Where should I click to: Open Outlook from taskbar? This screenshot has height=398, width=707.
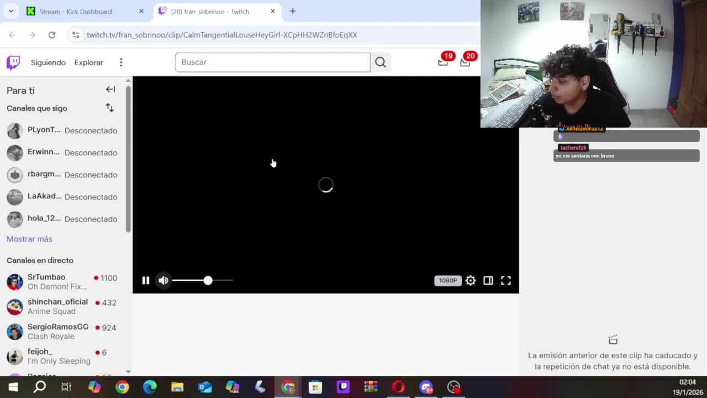(205, 387)
